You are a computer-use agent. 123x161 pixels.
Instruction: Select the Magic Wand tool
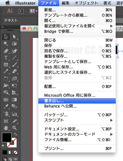point(6,44)
